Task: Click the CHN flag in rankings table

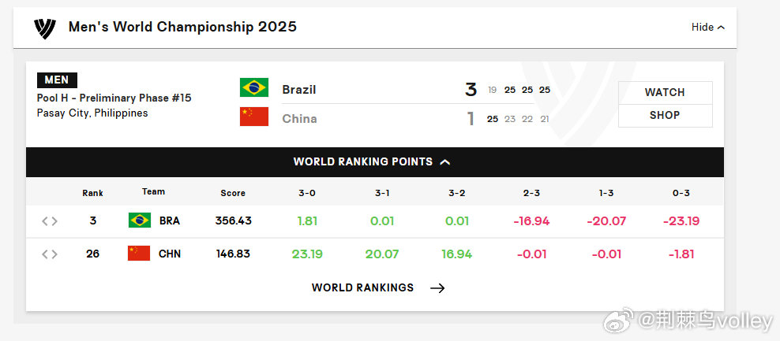Action: 139,253
